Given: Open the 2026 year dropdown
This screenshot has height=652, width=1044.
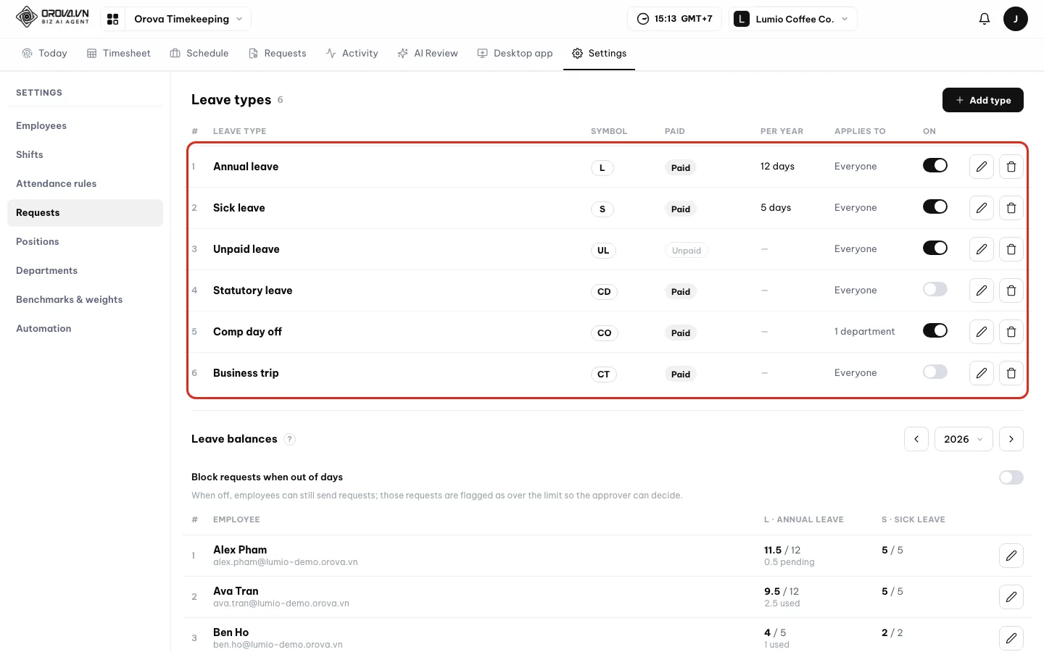Looking at the screenshot, I should [x=964, y=439].
